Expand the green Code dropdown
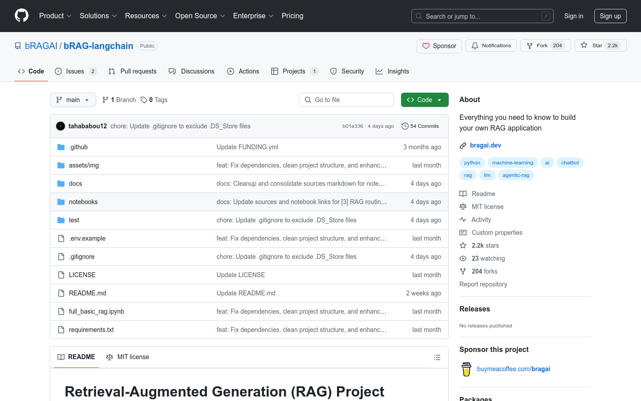The height and width of the screenshot is (401, 641). coord(424,100)
